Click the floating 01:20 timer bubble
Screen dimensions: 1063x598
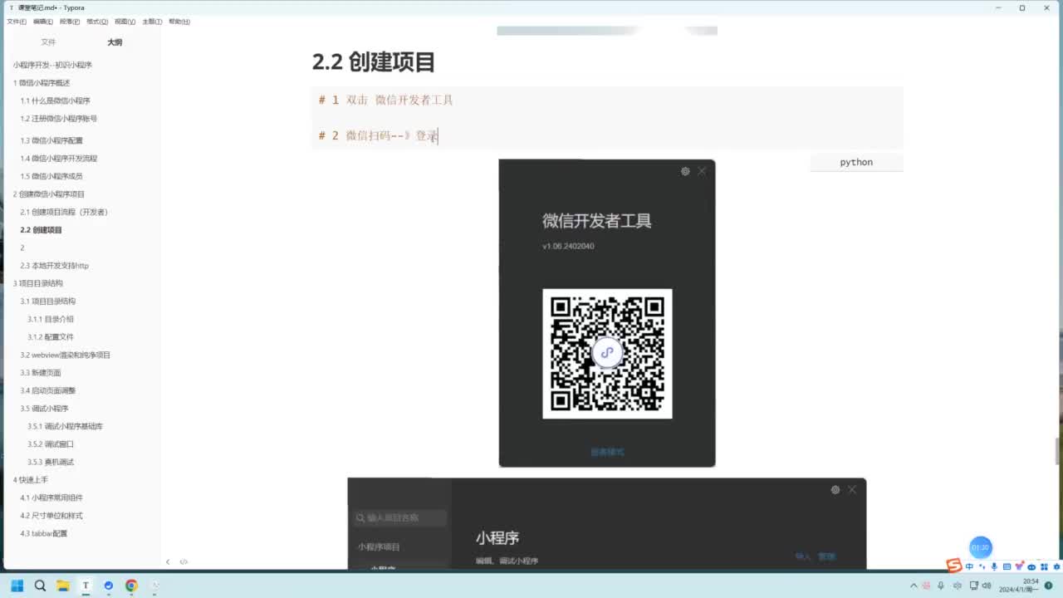981,547
